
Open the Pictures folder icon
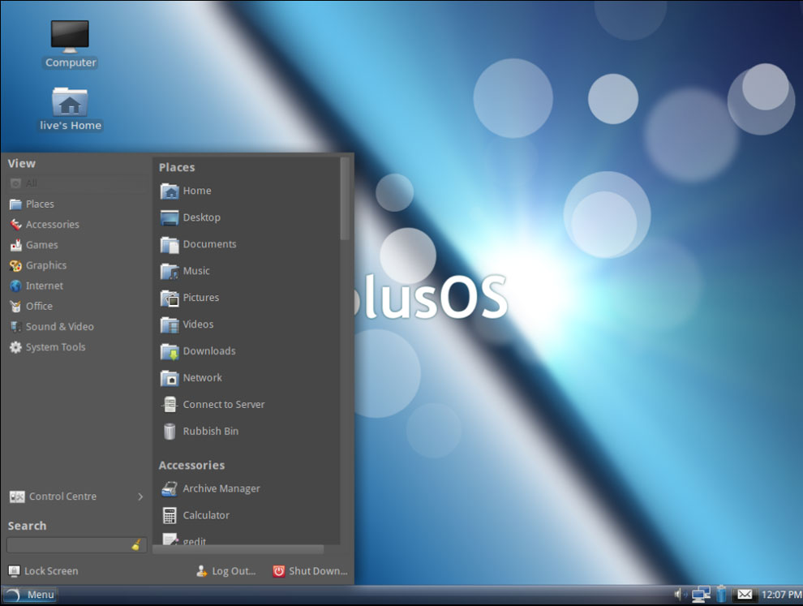coord(170,298)
